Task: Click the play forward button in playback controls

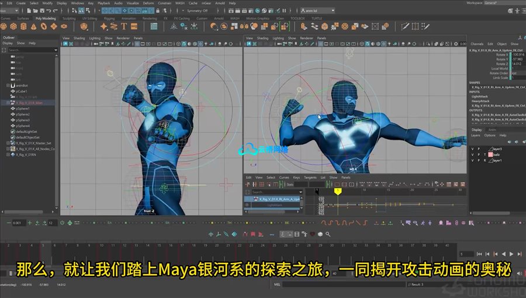Action: click(511, 254)
